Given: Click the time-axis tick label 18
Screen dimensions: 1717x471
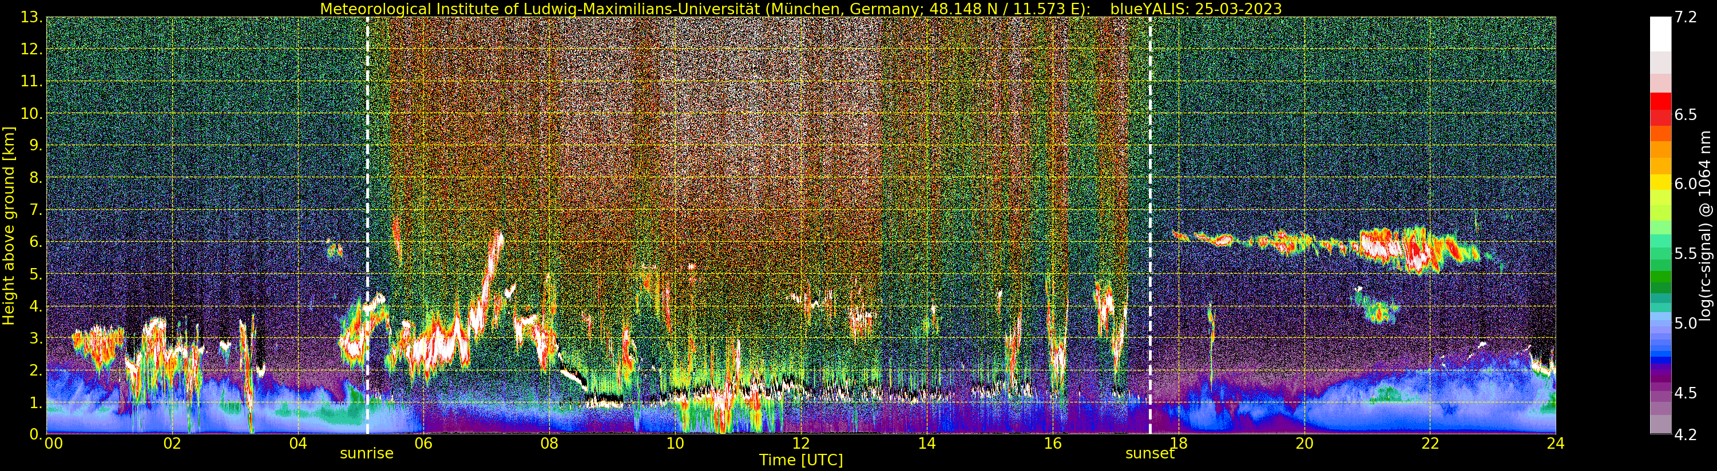Looking at the screenshot, I should pyautogui.click(x=1179, y=443).
